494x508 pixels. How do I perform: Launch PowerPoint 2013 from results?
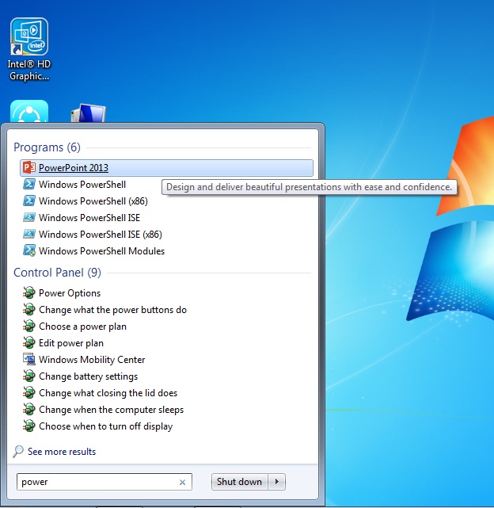point(166,168)
